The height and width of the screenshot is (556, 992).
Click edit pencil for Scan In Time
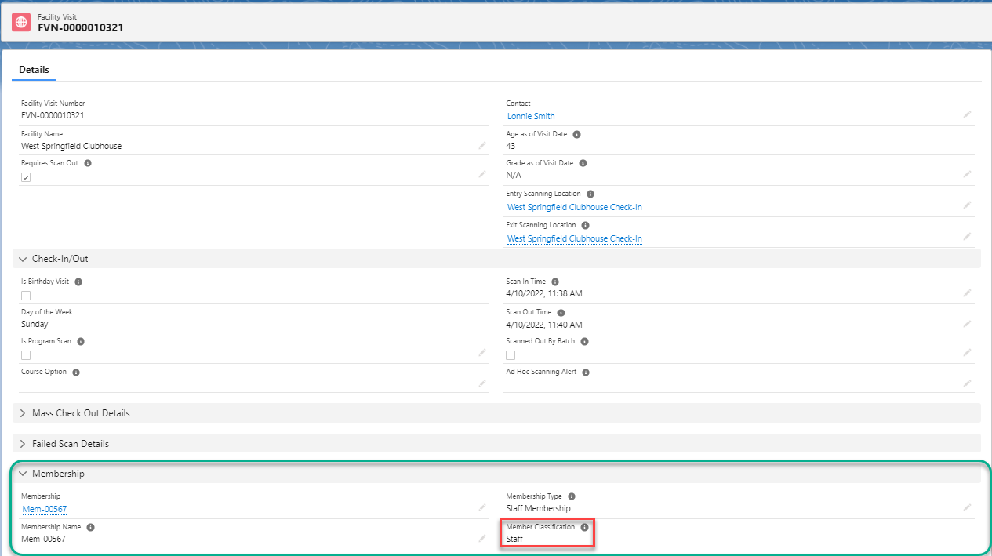(x=967, y=293)
